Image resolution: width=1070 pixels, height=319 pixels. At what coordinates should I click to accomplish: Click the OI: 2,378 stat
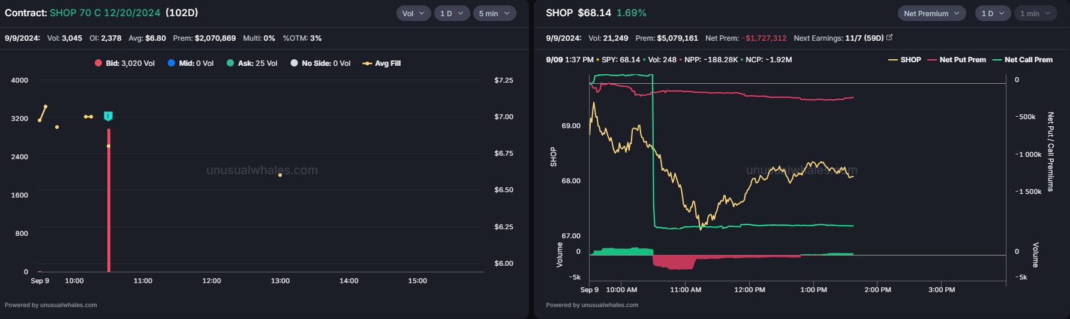106,38
